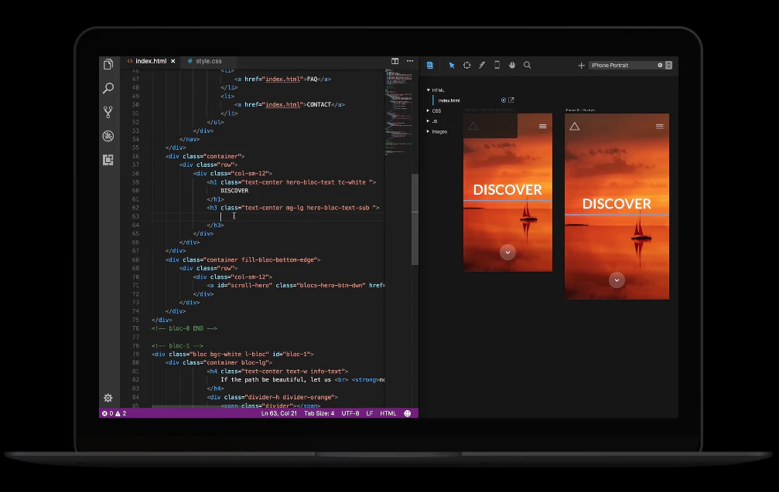
Task: Open the Explorer view in activity bar
Action: coord(108,65)
